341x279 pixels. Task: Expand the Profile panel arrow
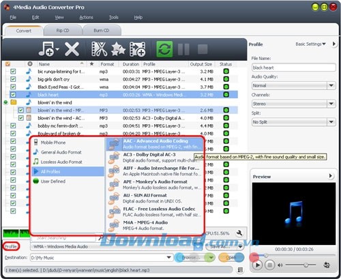point(333,44)
